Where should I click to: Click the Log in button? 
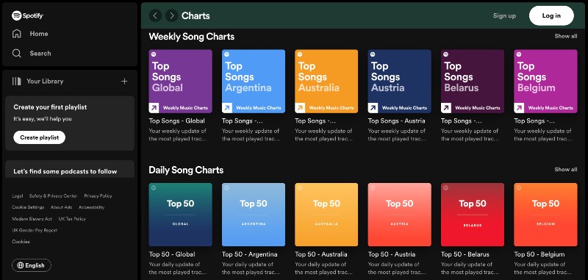551,15
